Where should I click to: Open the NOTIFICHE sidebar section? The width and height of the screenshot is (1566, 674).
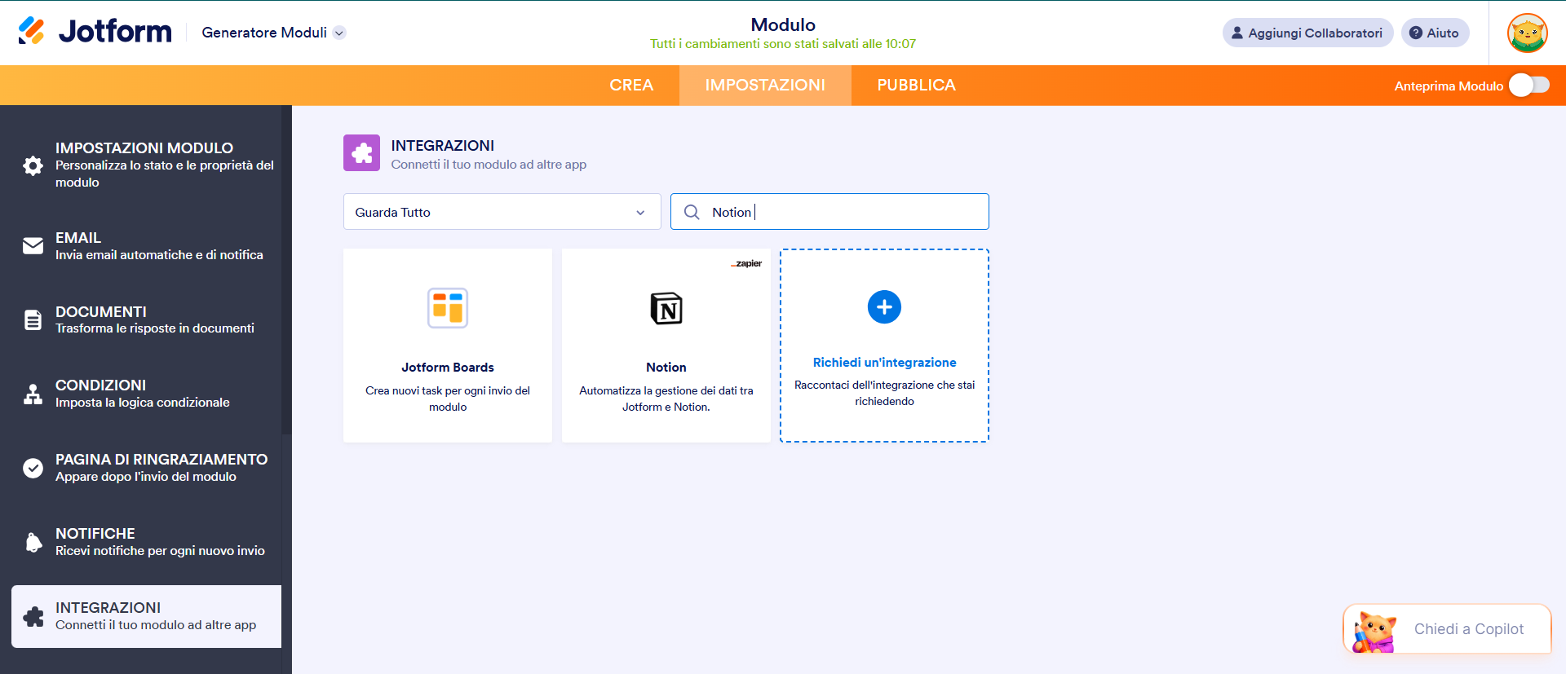(x=147, y=541)
